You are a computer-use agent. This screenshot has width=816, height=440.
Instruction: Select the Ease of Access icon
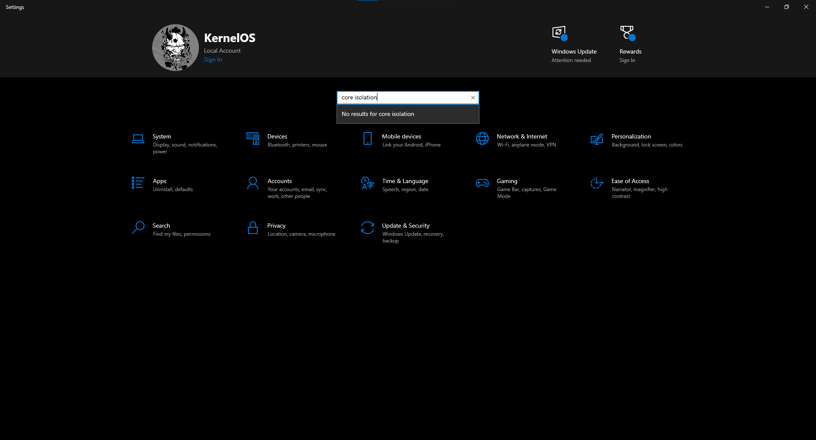tap(597, 183)
